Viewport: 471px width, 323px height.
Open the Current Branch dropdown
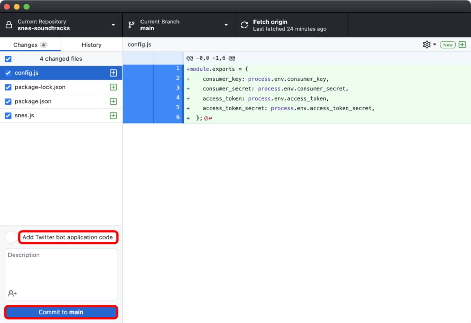pos(226,25)
